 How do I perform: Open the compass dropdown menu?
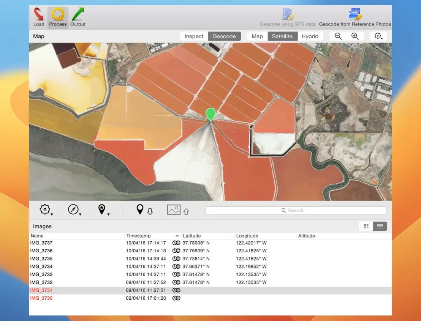tap(74, 210)
